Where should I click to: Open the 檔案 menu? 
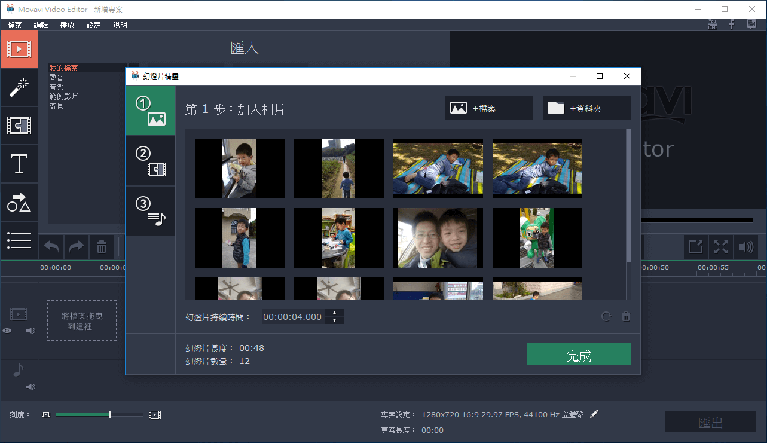click(15, 25)
